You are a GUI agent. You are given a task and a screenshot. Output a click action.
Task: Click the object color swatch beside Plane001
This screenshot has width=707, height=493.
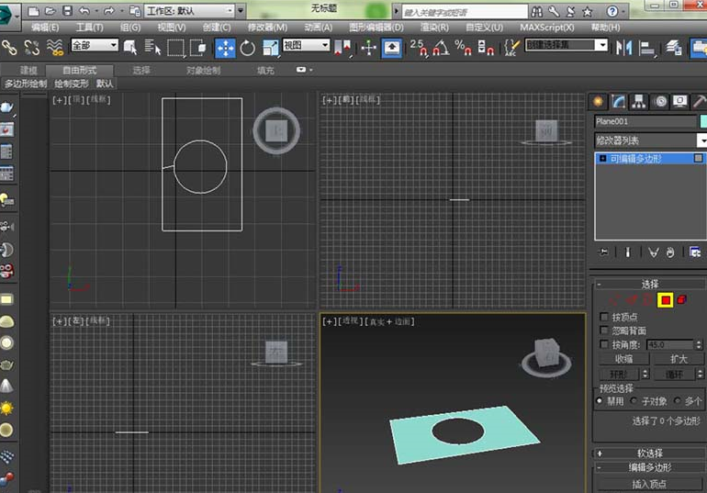point(702,121)
